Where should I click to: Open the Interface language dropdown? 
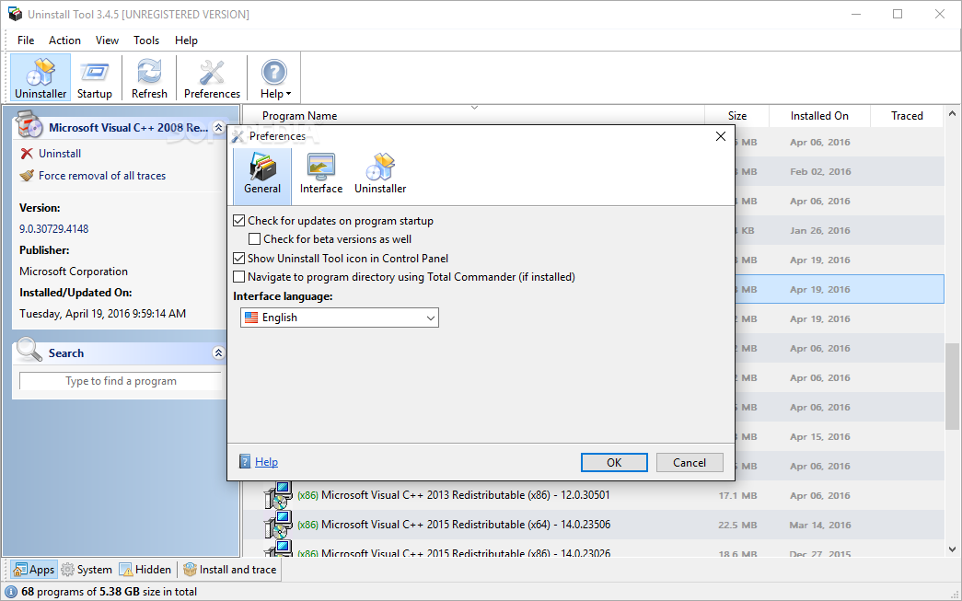click(340, 318)
